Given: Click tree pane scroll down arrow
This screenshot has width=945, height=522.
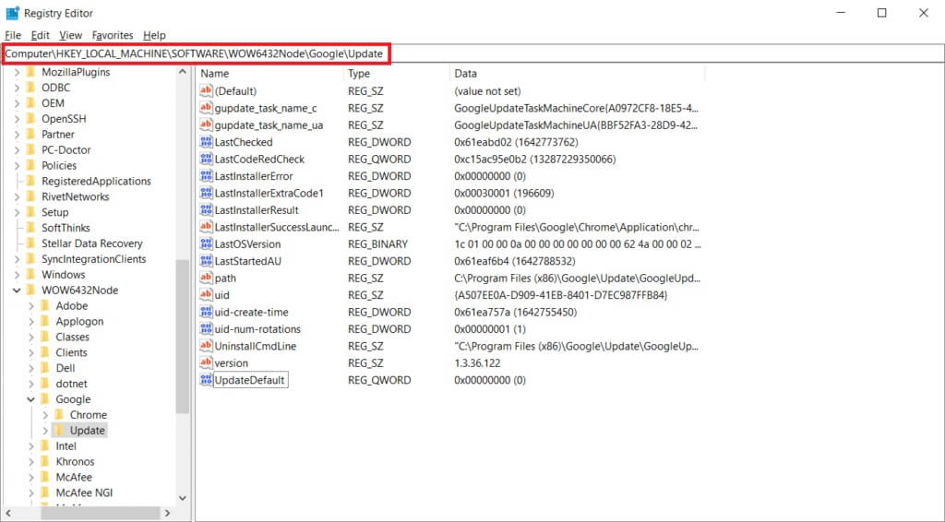Looking at the screenshot, I should click(x=183, y=498).
